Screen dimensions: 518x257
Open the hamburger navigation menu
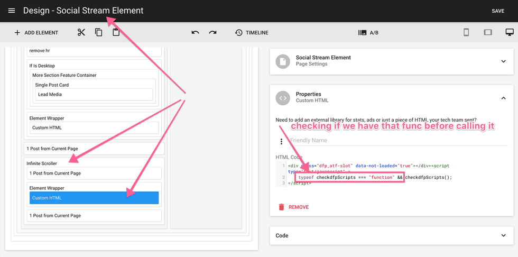(x=12, y=11)
